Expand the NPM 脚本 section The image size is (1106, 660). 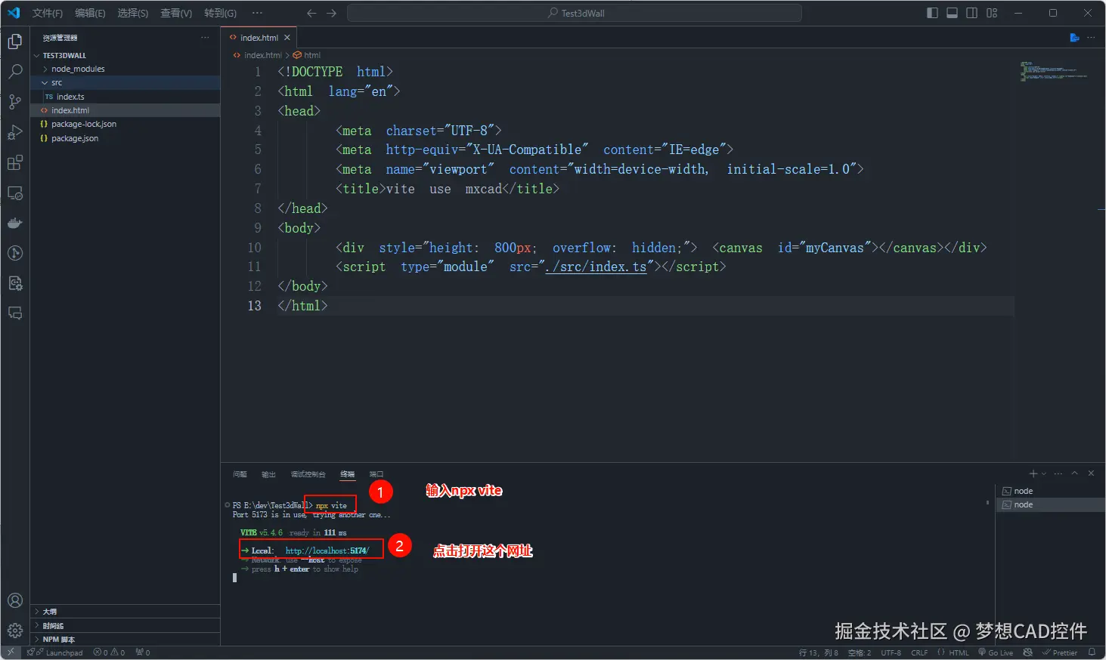click(125, 639)
